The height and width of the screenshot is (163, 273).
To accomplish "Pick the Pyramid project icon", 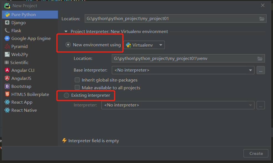I will pyautogui.click(x=7, y=46).
